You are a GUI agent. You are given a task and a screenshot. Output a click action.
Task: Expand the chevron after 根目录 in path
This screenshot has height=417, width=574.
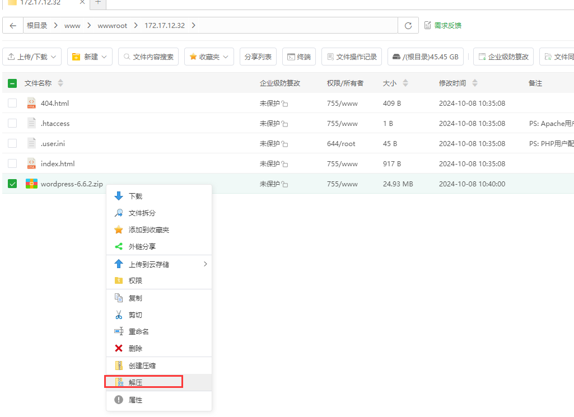point(55,26)
